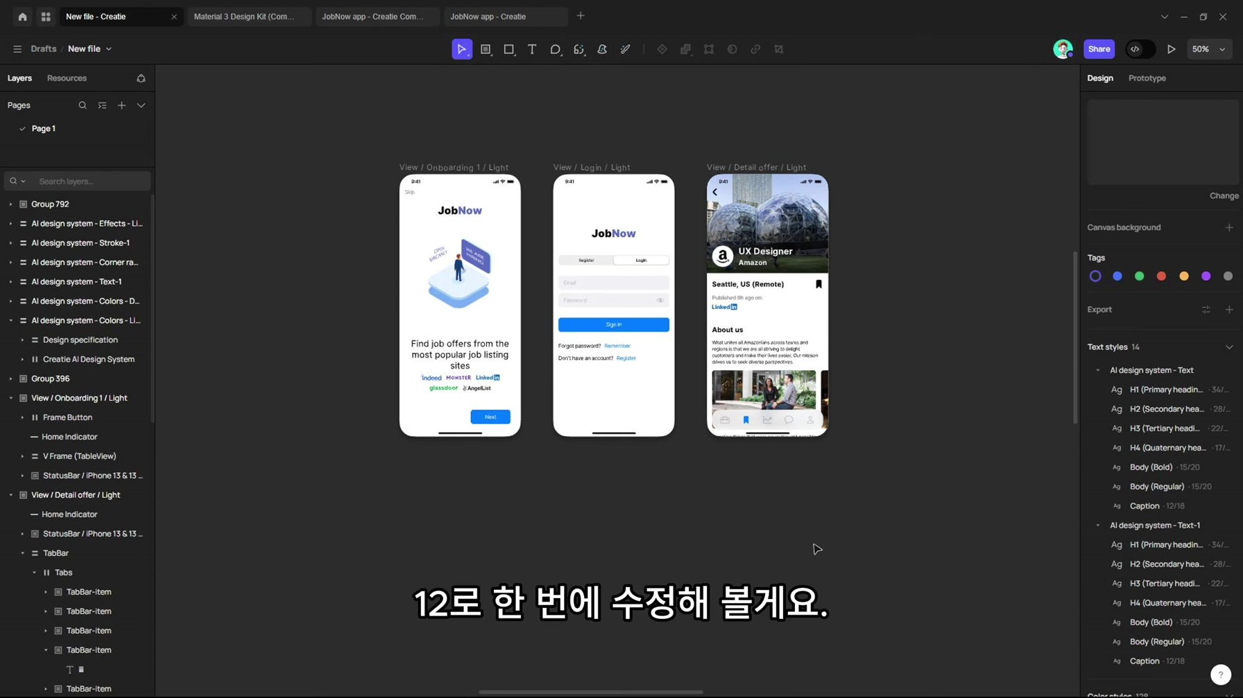Play the prototype presentation
Screen dimensions: 1243x698
[1172, 49]
